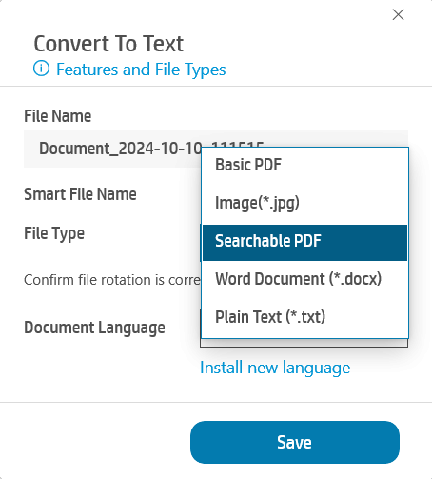Click the Document Language label
Viewport: 432px width, 479px height.
[x=94, y=328]
